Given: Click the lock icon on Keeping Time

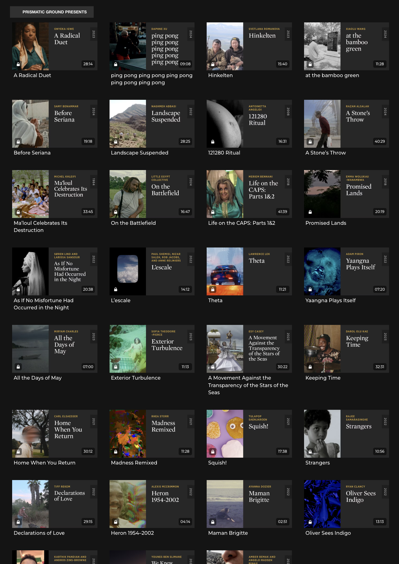Looking at the screenshot, I should point(310,367).
